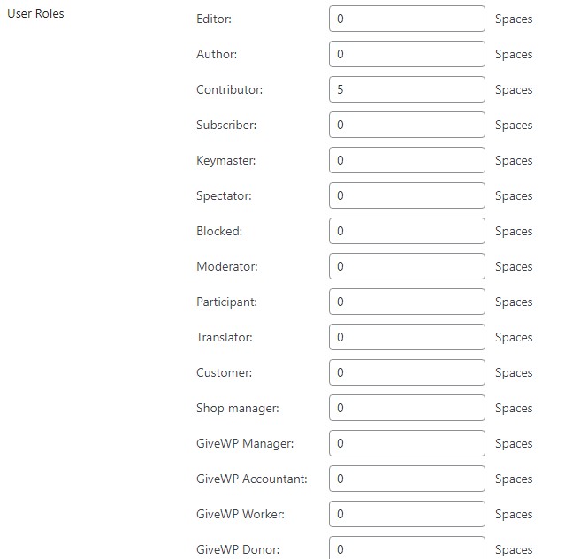This screenshot has height=559, width=573.
Task: Click the User Roles section heading
Action: [35, 13]
